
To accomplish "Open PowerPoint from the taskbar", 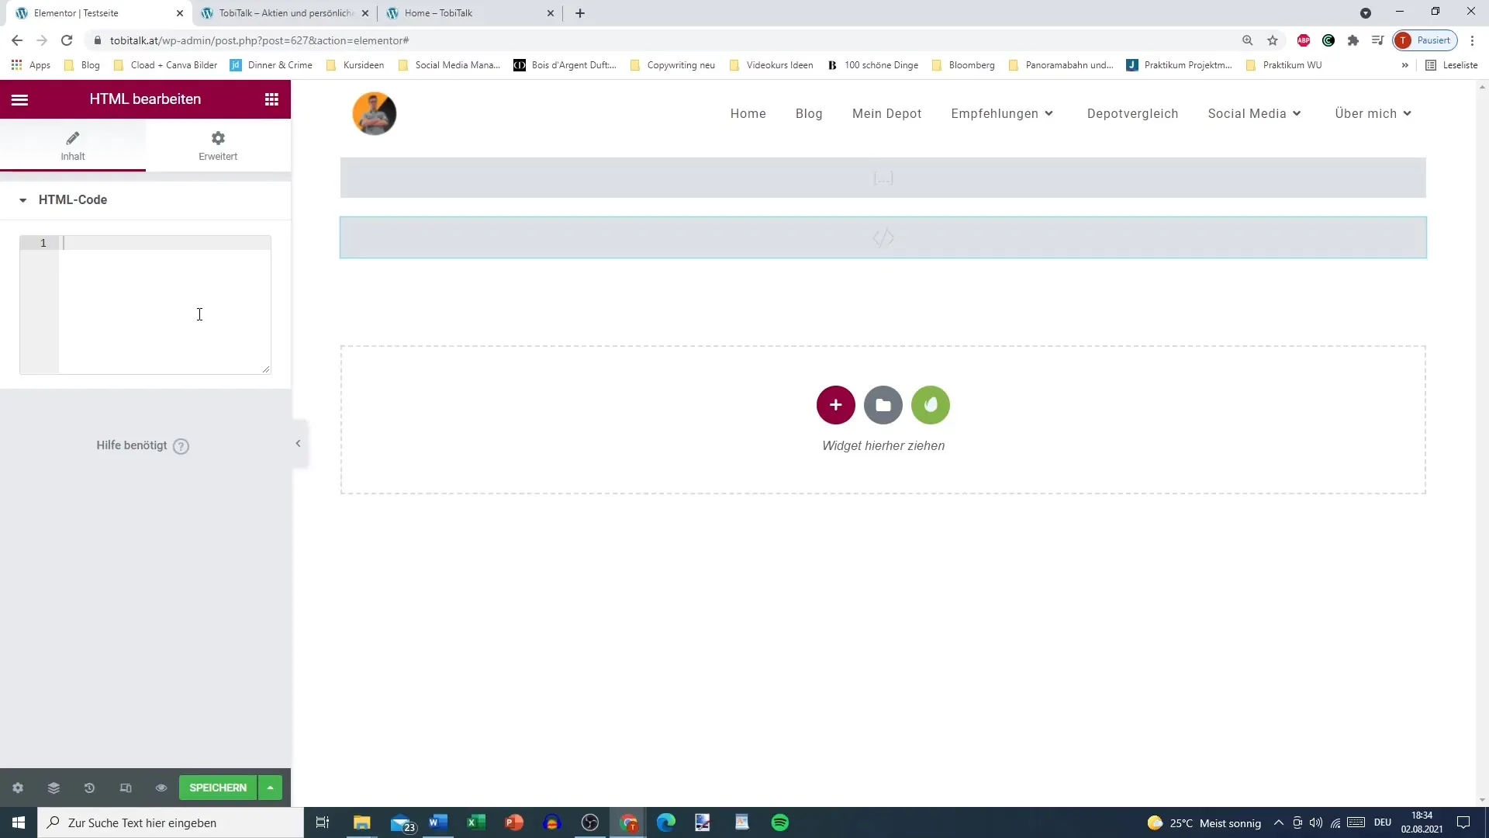I will click(x=514, y=822).
